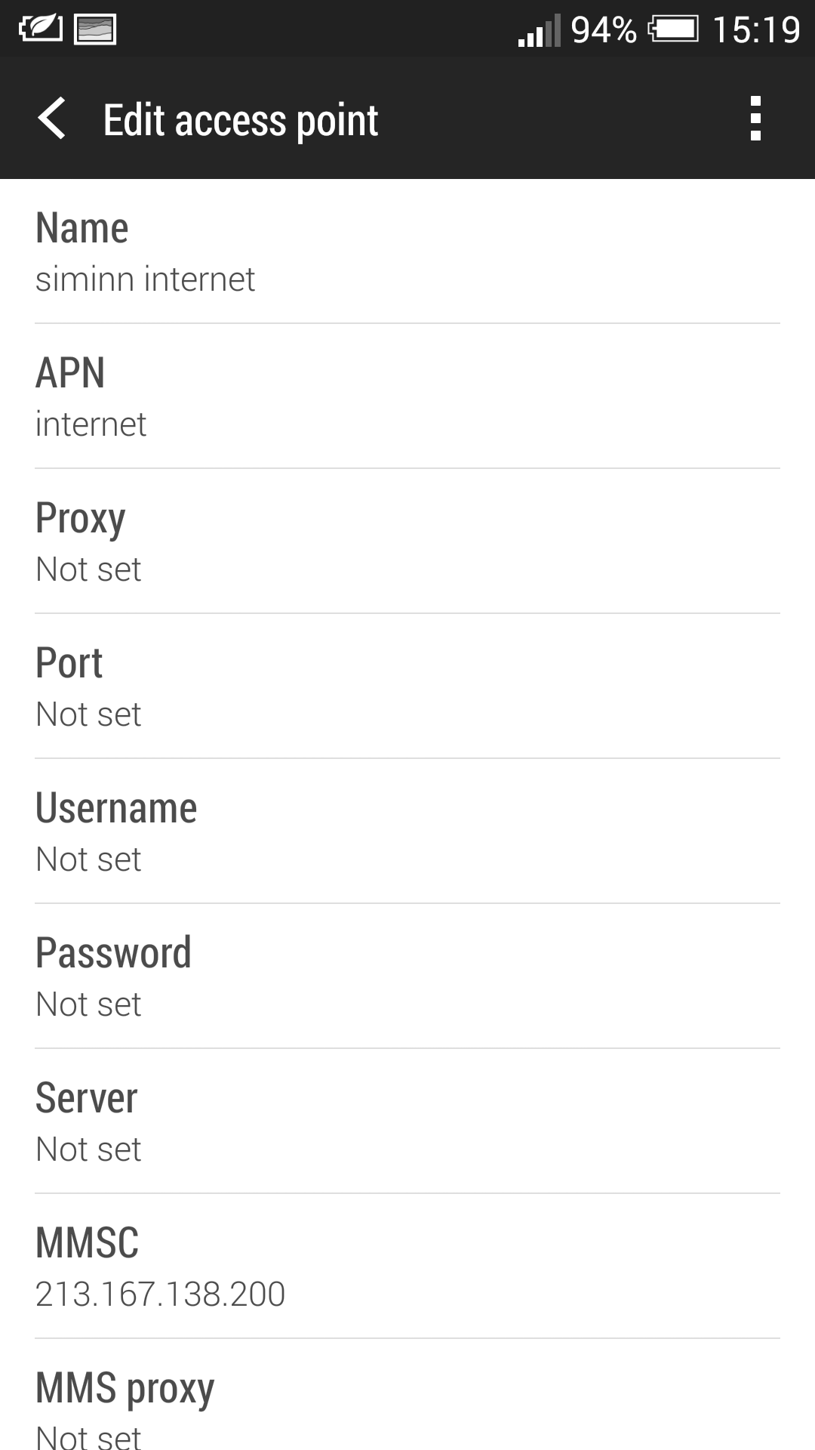Select the Proxy setting
This screenshot has height=1450, width=815.
tap(407, 541)
